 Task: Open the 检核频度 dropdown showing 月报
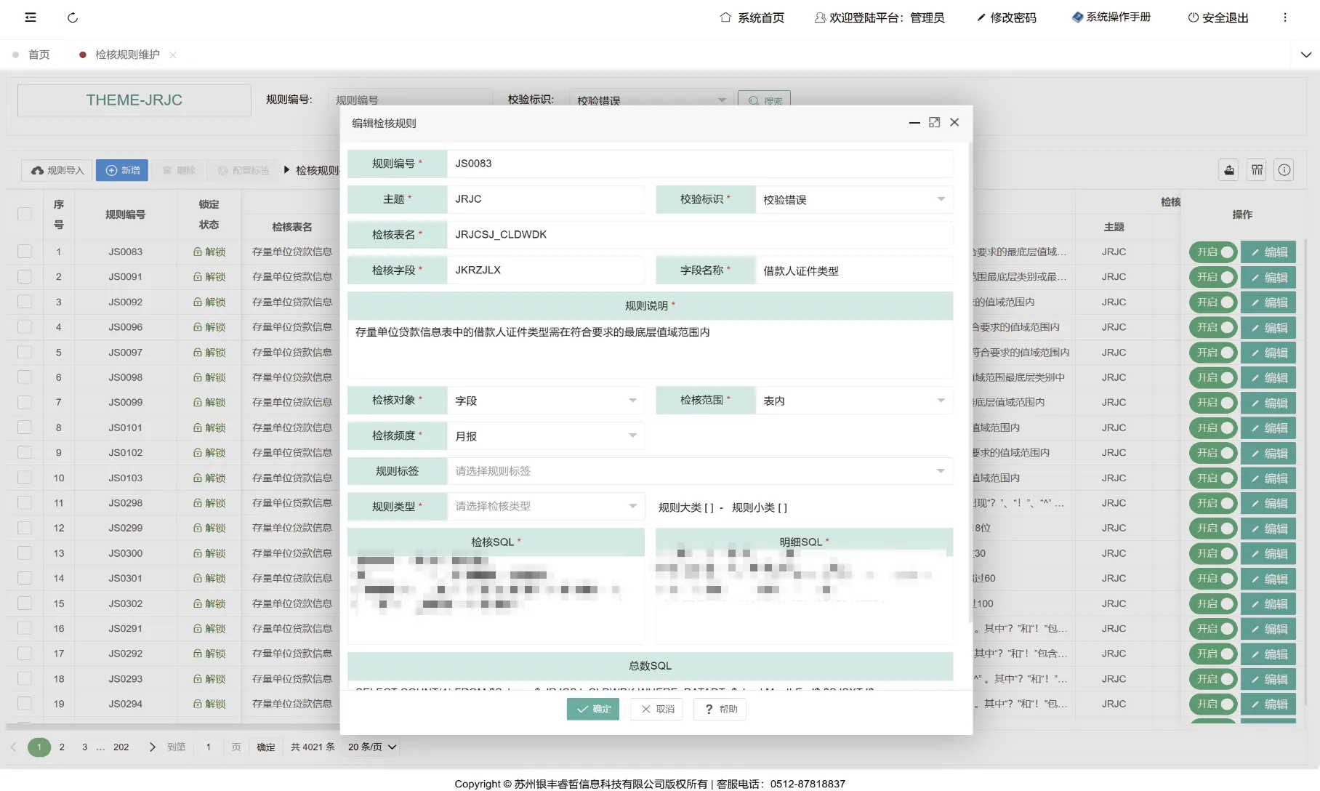click(545, 436)
